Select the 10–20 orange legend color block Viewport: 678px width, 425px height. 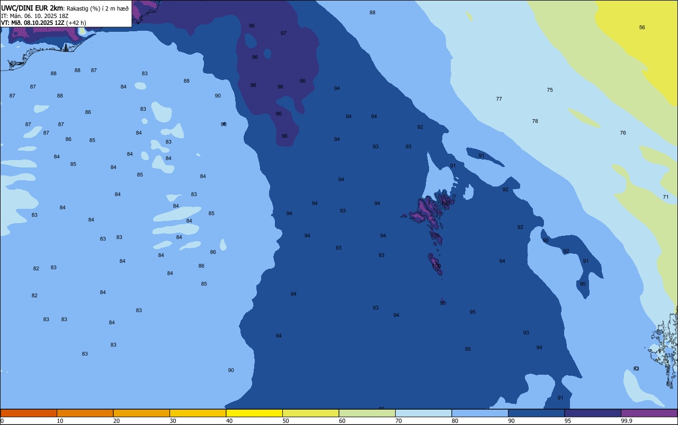(85, 413)
